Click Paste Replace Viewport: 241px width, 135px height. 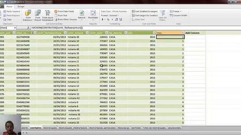click(x=12, y=15)
